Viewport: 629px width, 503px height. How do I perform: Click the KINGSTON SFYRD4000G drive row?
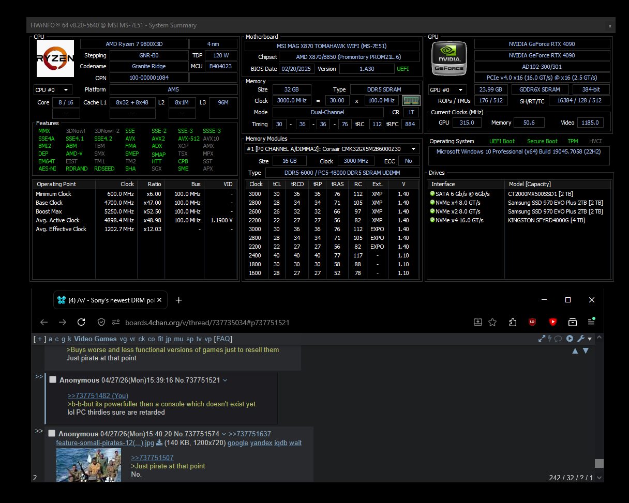pyautogui.click(x=520, y=220)
